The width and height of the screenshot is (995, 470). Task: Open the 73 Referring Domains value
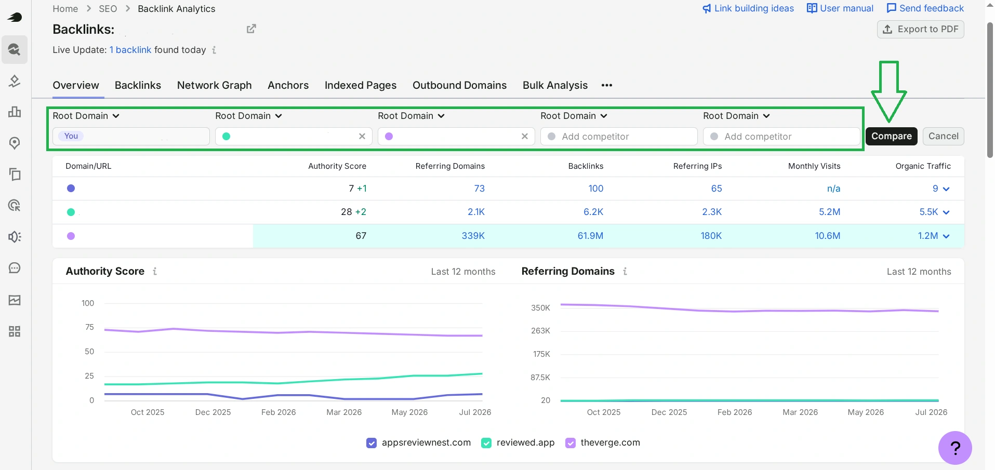(480, 189)
